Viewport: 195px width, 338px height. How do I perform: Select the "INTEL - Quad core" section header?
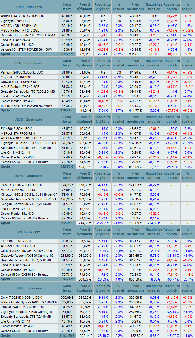(29, 176)
